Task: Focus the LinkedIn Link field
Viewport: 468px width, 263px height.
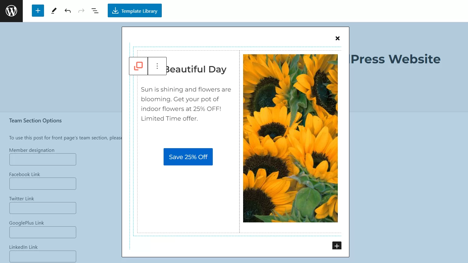Action: pos(43,257)
